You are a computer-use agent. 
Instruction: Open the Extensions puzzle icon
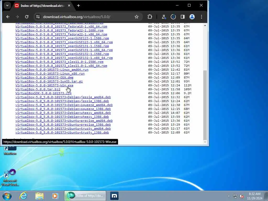click(x=150, y=17)
